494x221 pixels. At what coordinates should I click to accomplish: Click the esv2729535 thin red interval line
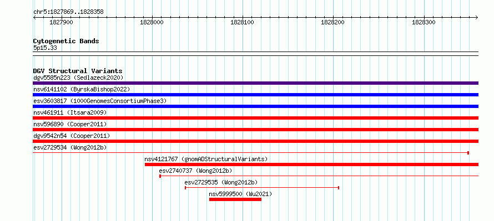[262, 188]
